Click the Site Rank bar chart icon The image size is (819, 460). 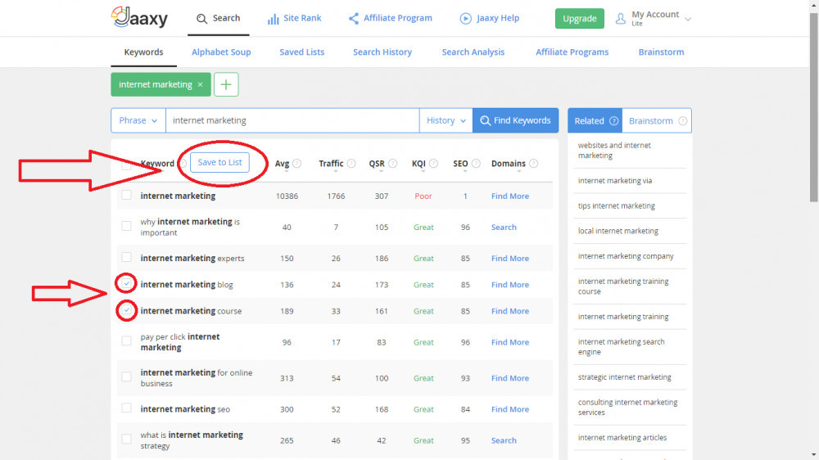273,19
